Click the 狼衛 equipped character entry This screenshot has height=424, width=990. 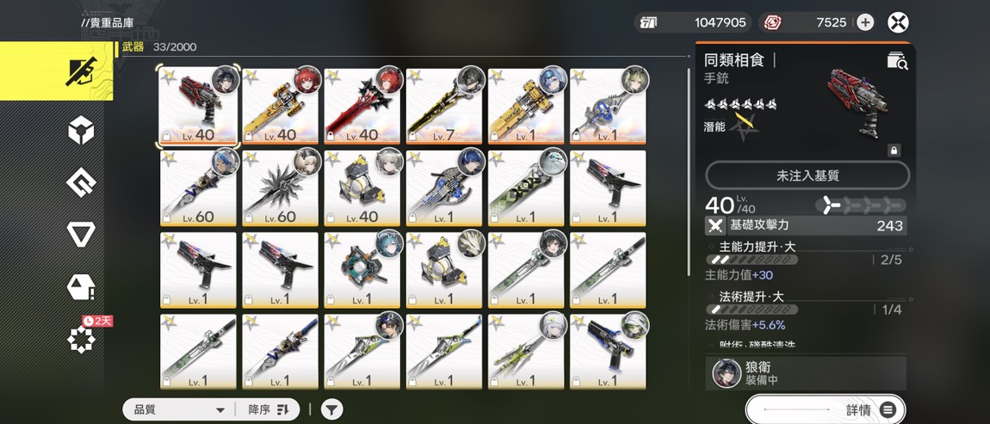806,373
